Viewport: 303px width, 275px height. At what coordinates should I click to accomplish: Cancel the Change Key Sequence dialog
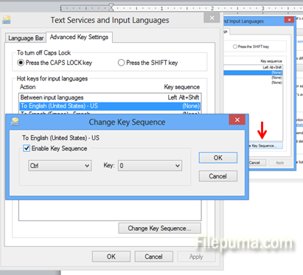pos(218,176)
